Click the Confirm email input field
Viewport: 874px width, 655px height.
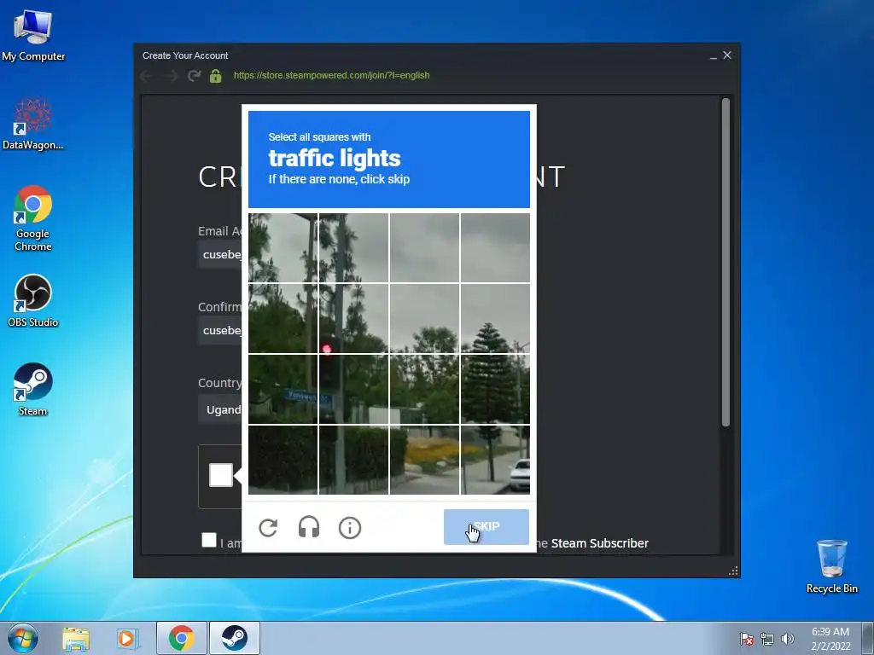click(220, 330)
